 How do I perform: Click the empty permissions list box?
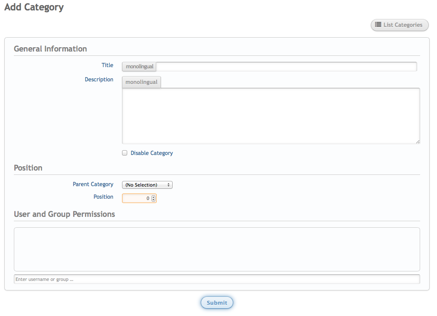217,249
